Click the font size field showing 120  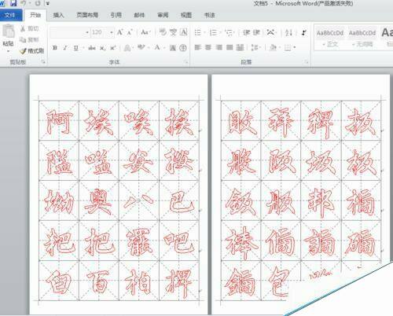pos(99,32)
